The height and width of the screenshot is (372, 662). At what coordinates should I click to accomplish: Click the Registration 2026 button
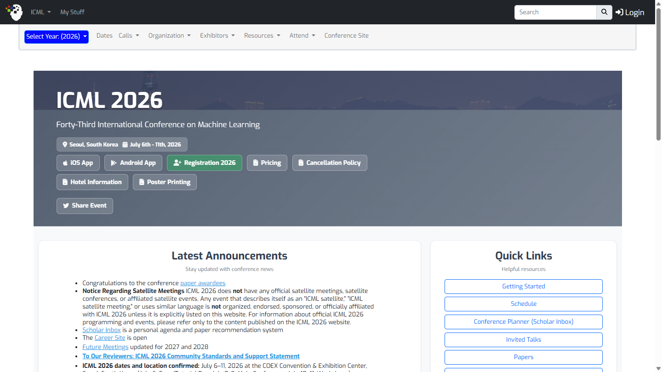(x=205, y=163)
